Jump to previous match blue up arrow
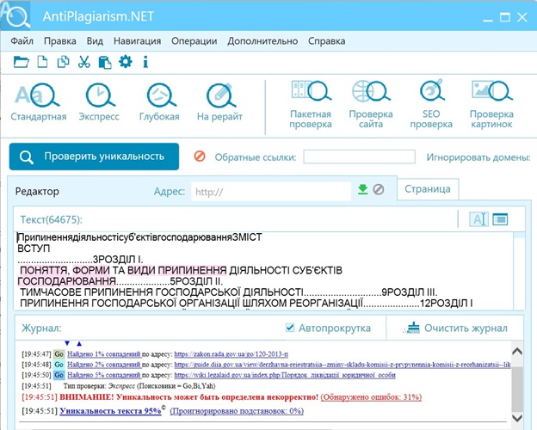 [79, 343]
